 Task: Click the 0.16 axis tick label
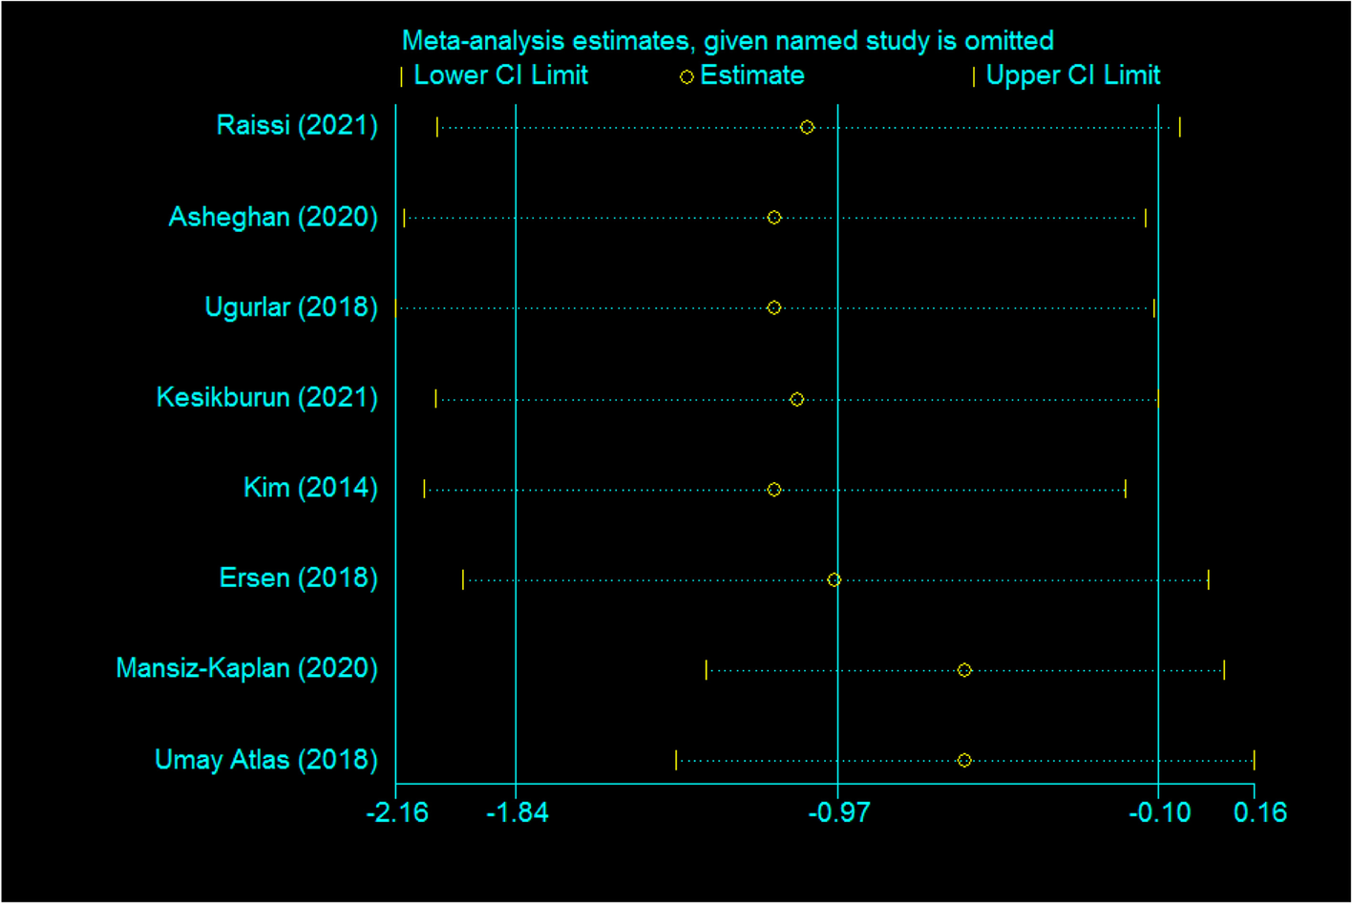point(1260,812)
